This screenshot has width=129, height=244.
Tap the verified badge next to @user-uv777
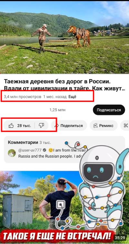pos(45,150)
